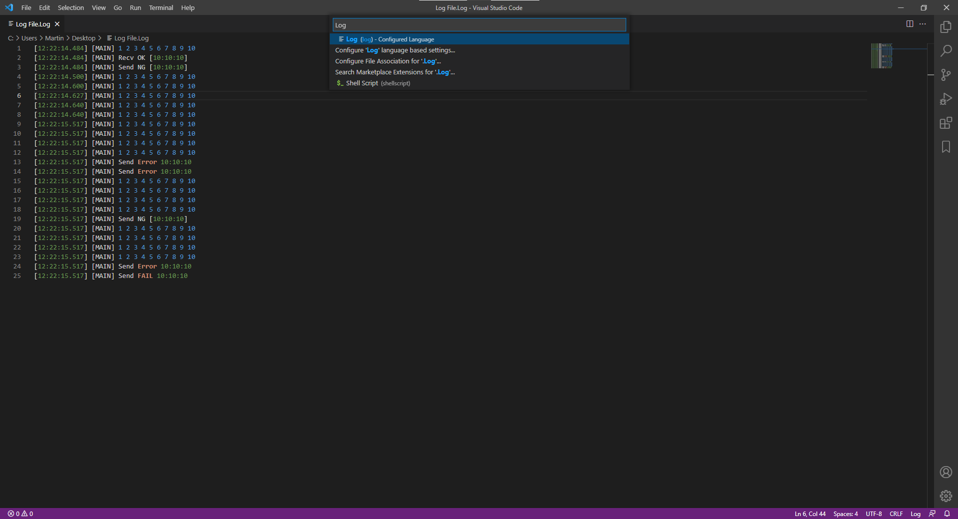
Task: Open the Bookmarks view icon
Action: click(x=946, y=147)
